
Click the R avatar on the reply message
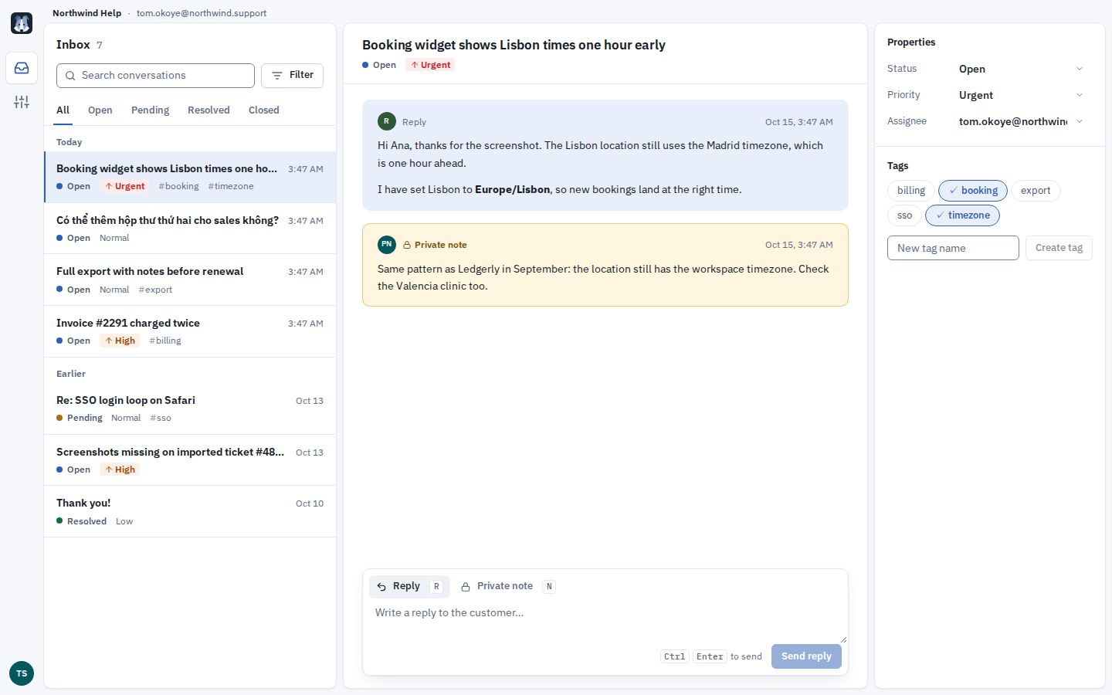(387, 121)
